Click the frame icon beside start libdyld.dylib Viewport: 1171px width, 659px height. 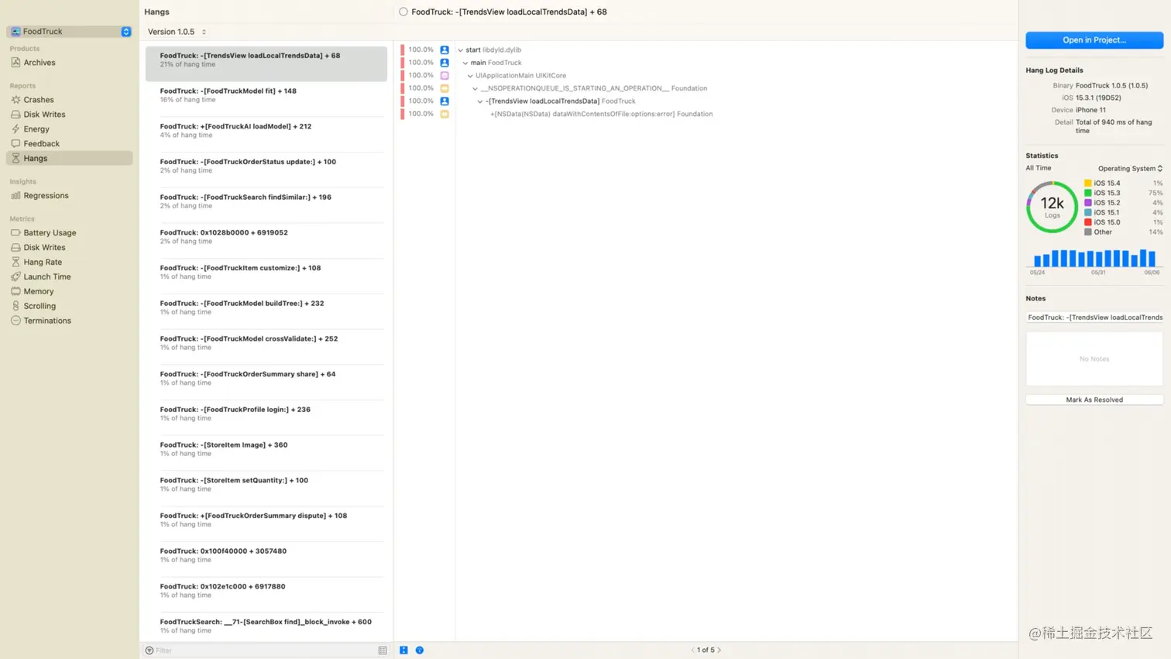[445, 50]
